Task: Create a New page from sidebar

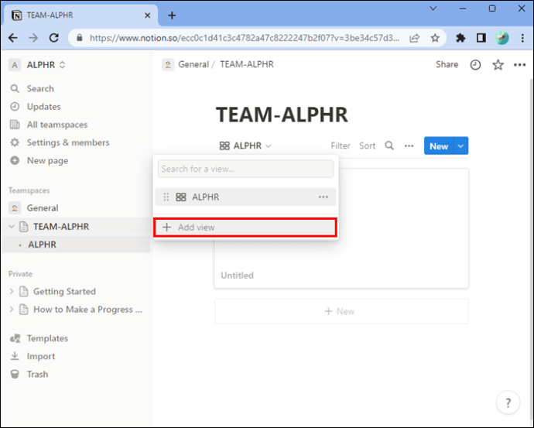Action: pyautogui.click(x=47, y=160)
